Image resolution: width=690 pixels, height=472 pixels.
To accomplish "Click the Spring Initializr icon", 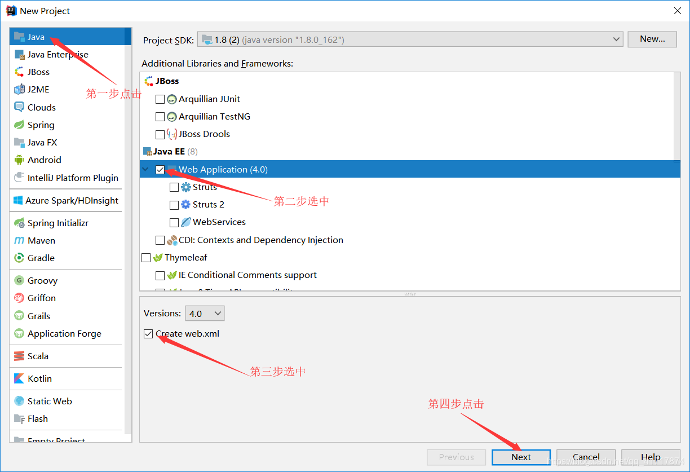I will (19, 223).
